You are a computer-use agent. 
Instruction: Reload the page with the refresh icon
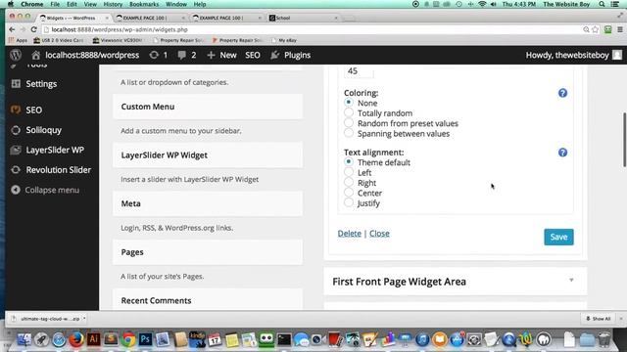click(x=34, y=29)
